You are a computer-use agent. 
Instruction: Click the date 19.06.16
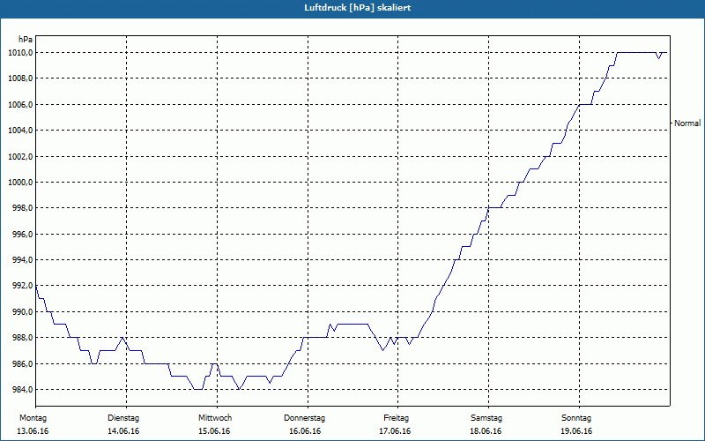(x=576, y=431)
